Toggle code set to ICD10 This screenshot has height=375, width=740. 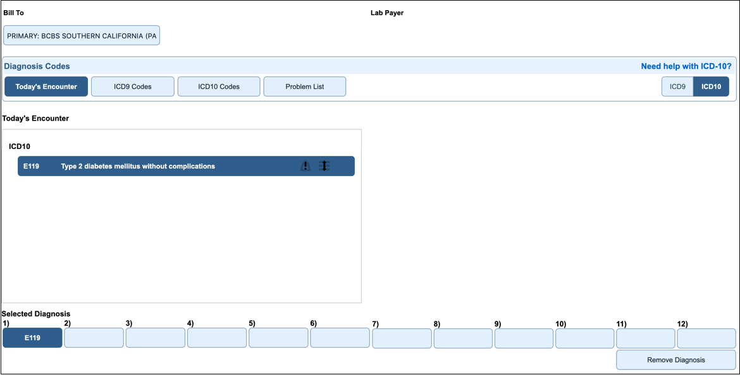[x=711, y=86]
